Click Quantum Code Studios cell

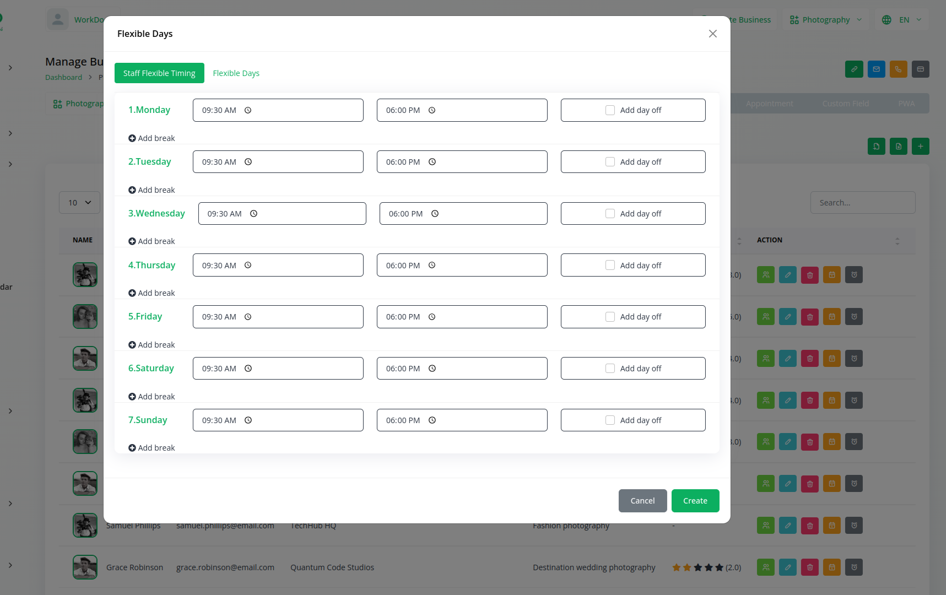(332, 567)
